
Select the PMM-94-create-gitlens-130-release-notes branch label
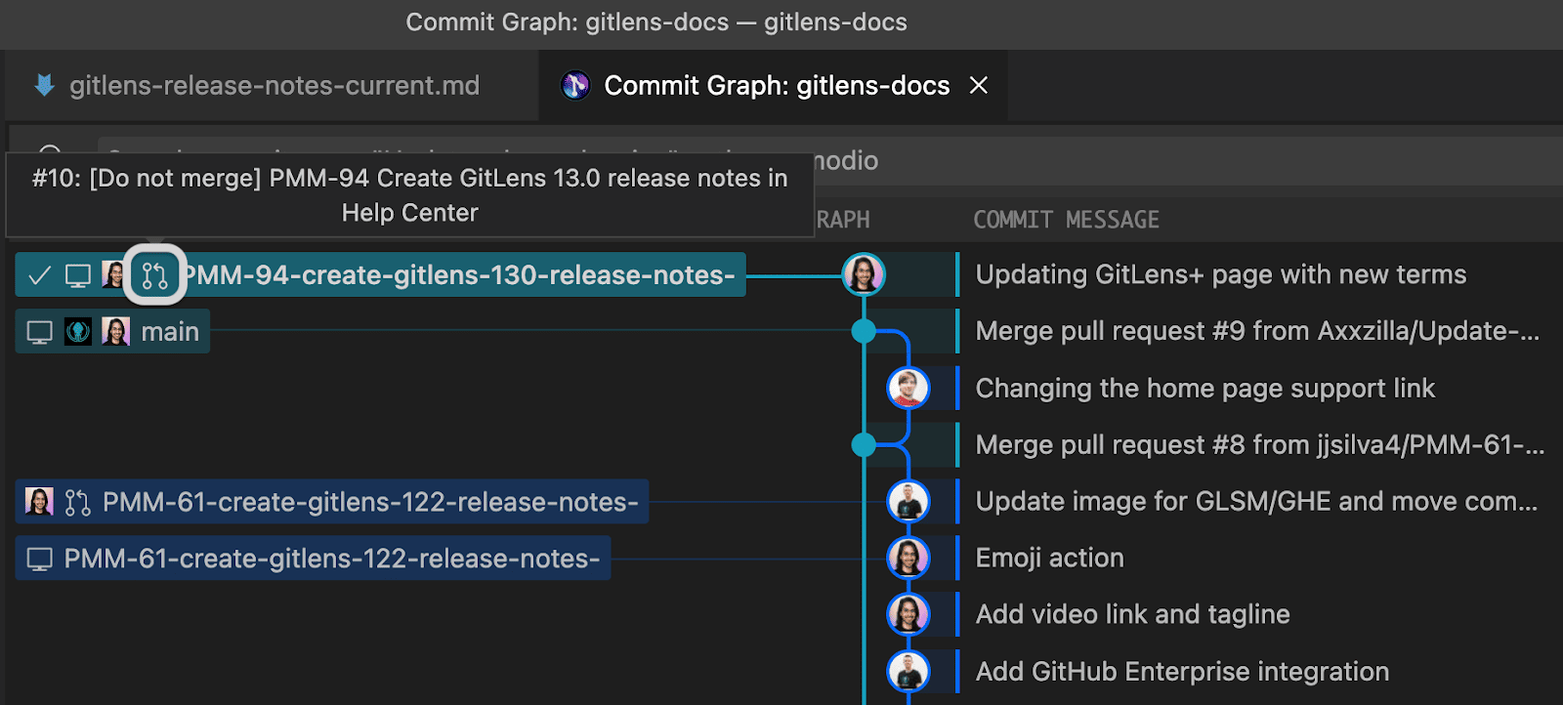point(381,275)
